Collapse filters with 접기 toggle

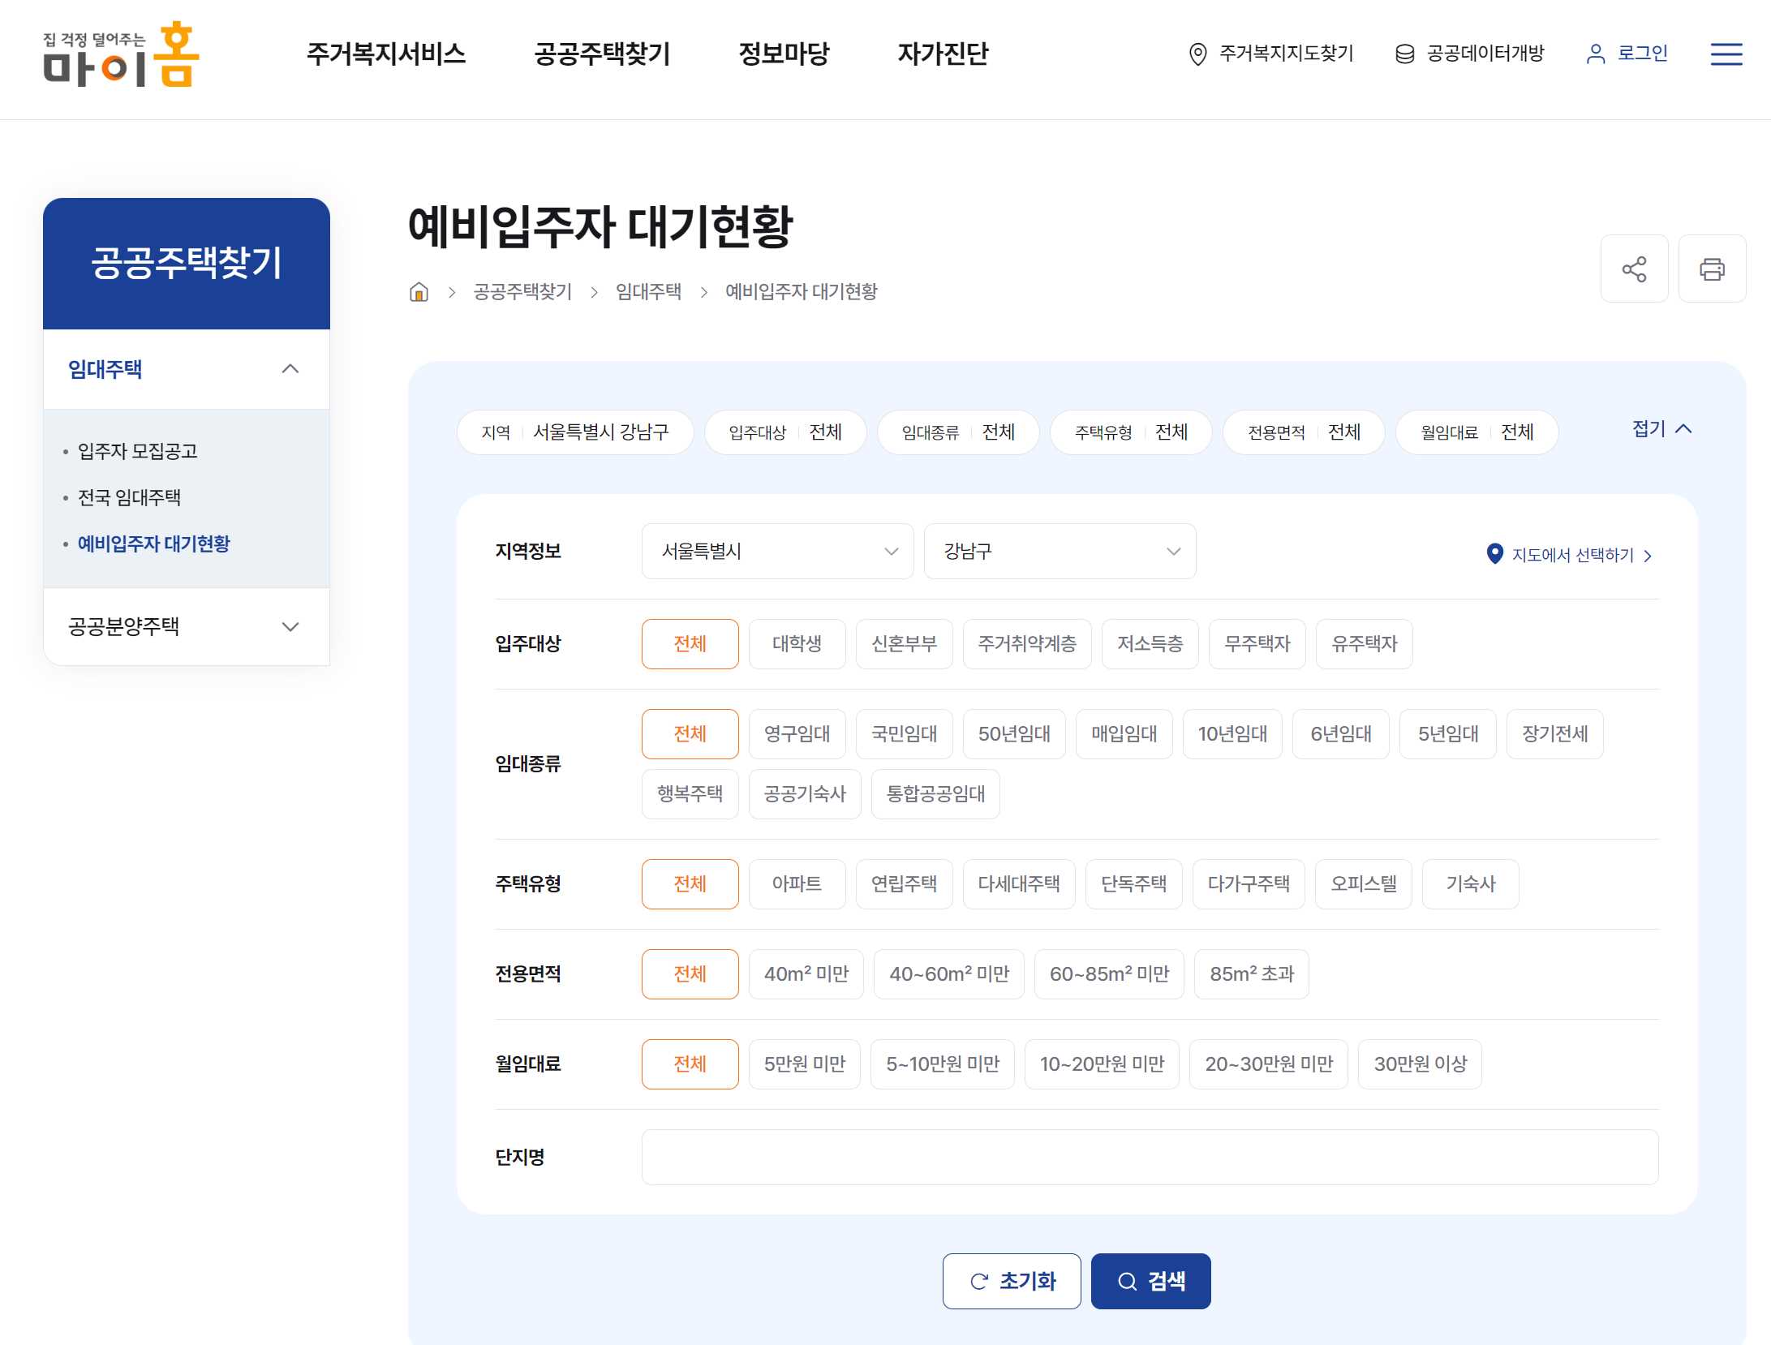pyautogui.click(x=1661, y=429)
